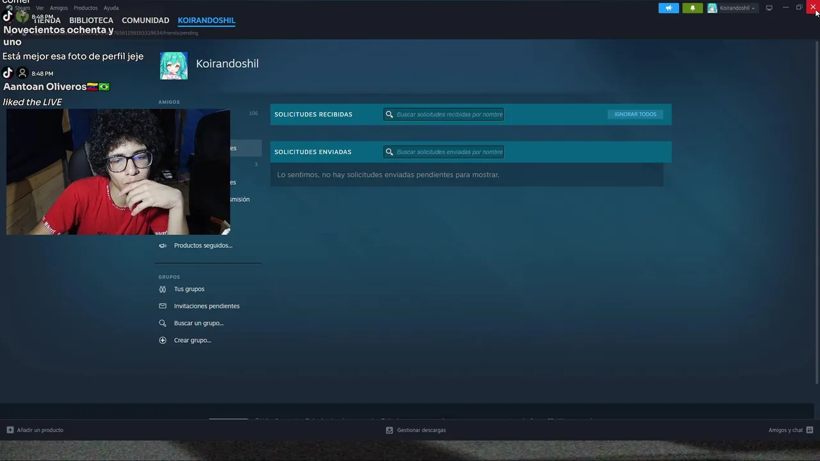The height and width of the screenshot is (461, 820).
Task: Search received requests by name field
Action: pyautogui.click(x=444, y=115)
